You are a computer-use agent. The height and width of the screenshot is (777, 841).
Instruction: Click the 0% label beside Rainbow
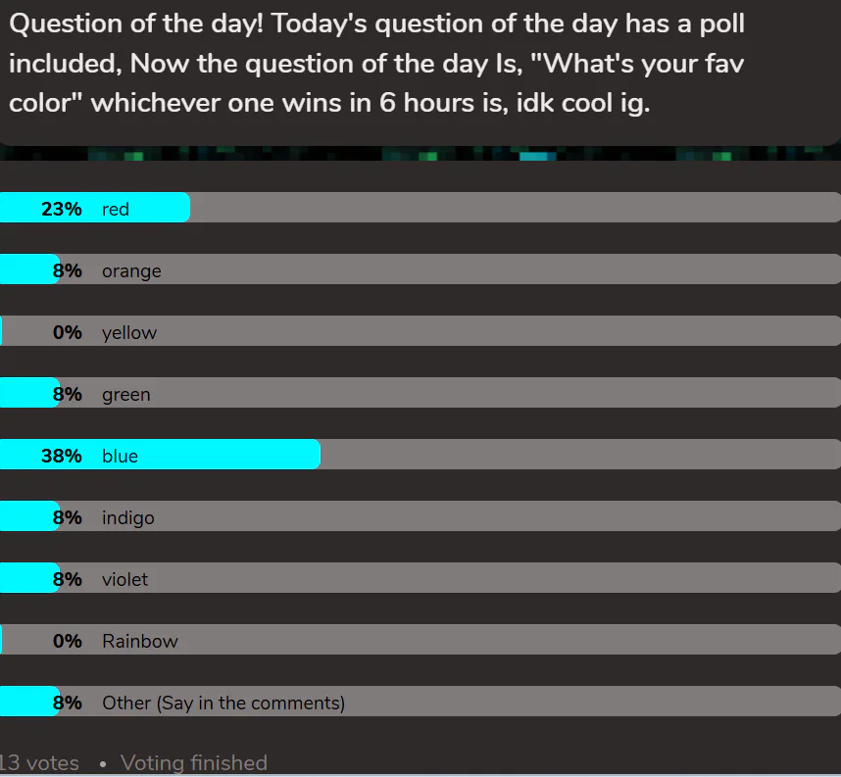click(68, 641)
